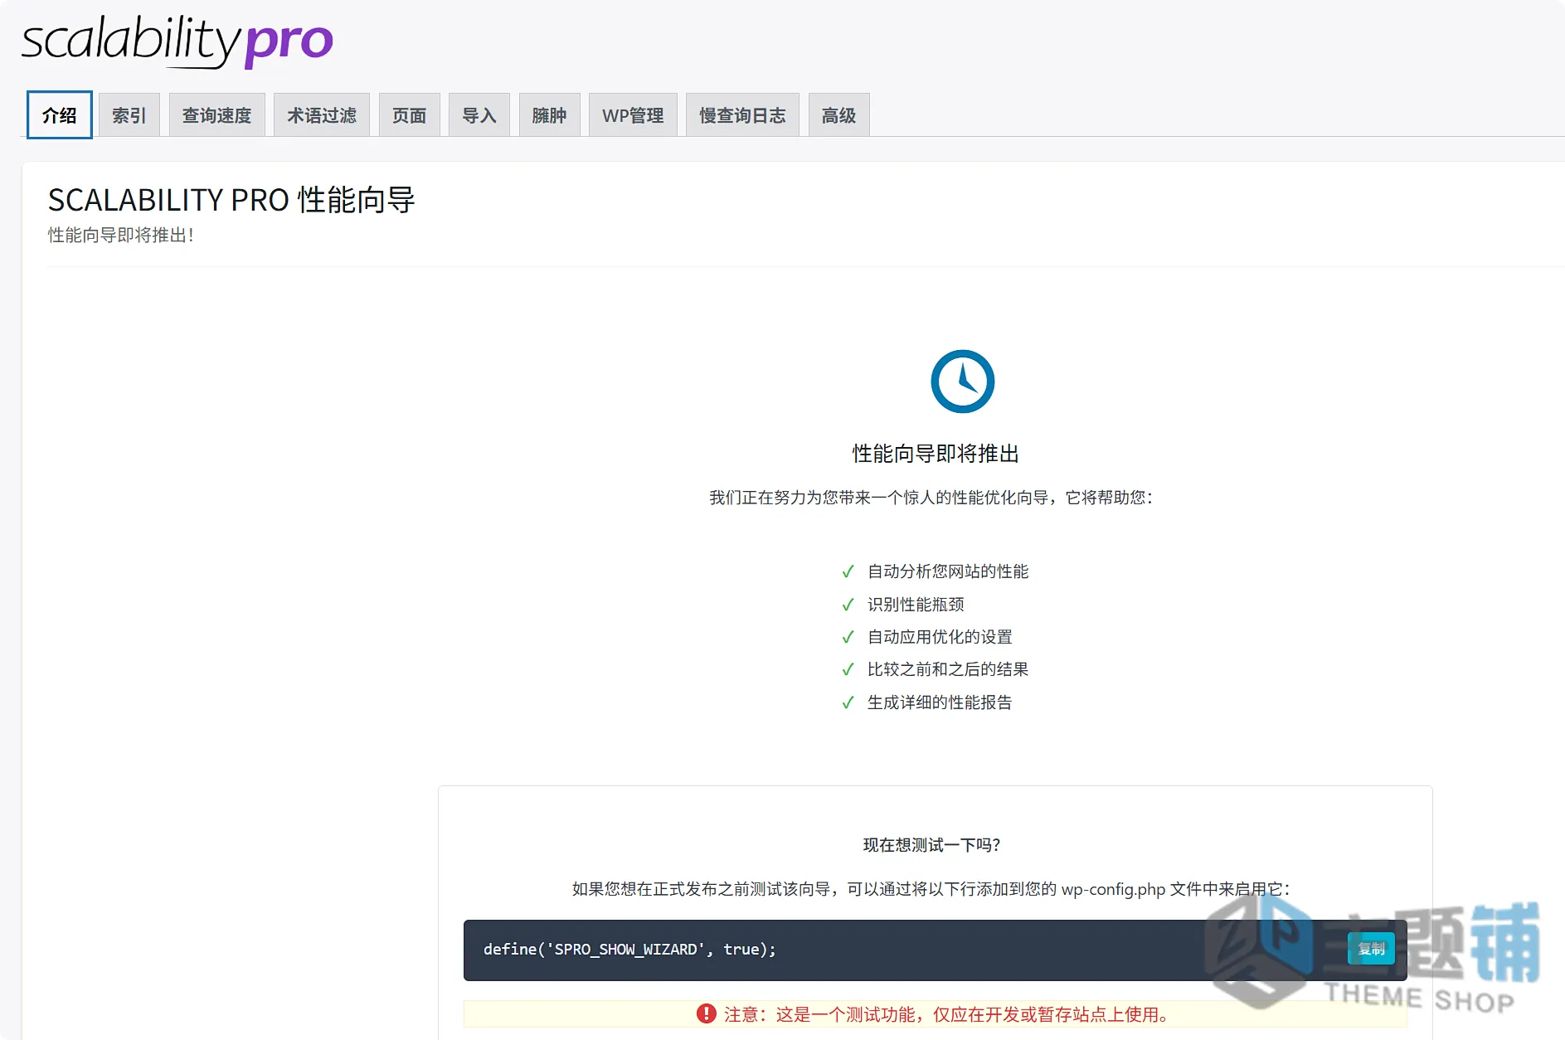Select the 术语过滤 tab
Viewport: 1565px width, 1040px height.
tap(322, 115)
